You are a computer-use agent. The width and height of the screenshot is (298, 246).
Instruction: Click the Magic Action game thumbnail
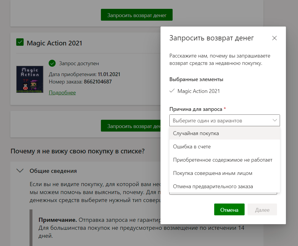tap(30, 79)
